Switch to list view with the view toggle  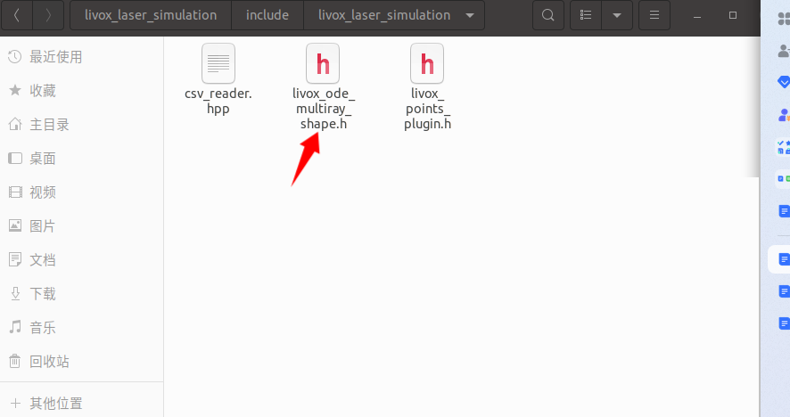(586, 15)
